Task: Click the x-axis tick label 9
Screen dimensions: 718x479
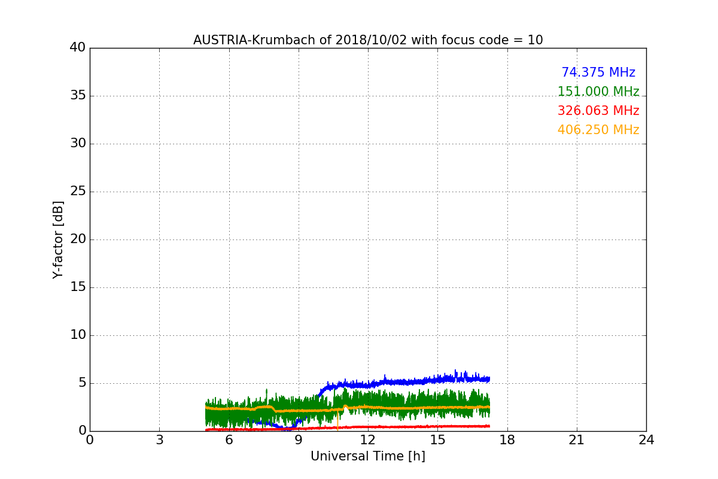Action: tap(299, 440)
